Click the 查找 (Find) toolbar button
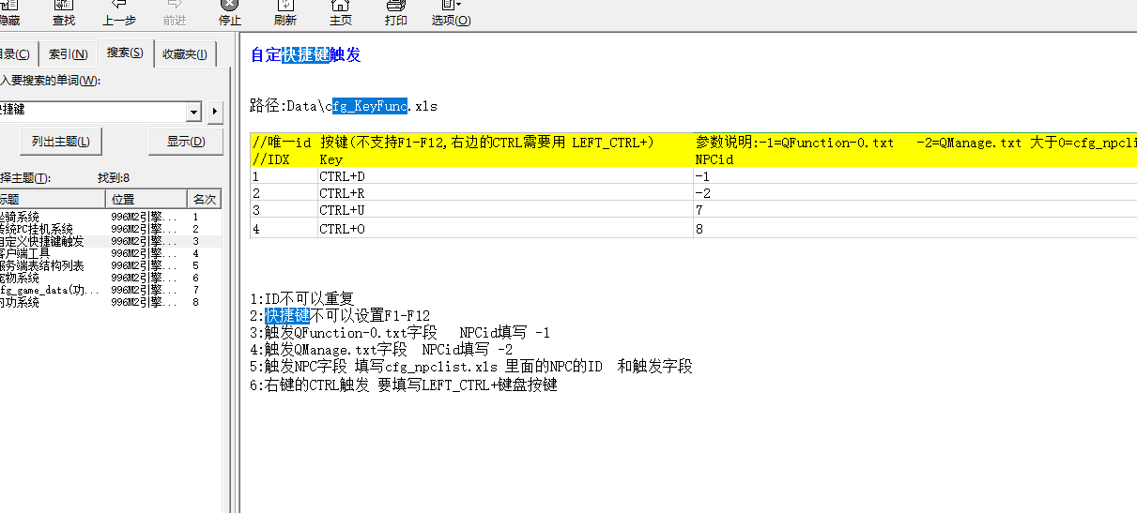The width and height of the screenshot is (1137, 513). 64,13
